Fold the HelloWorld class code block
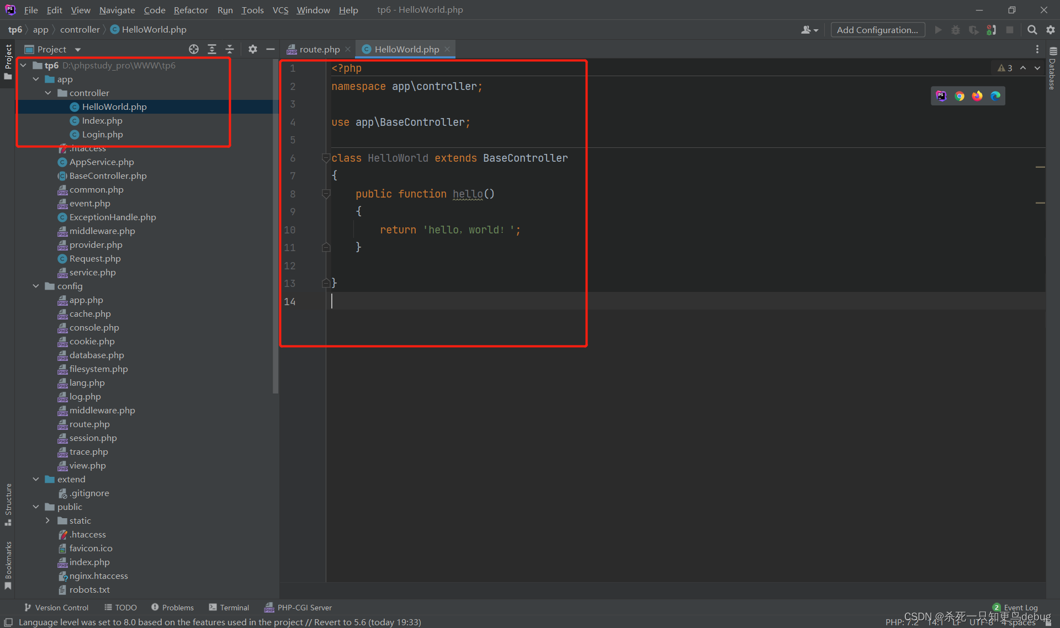The width and height of the screenshot is (1060, 628). point(326,158)
